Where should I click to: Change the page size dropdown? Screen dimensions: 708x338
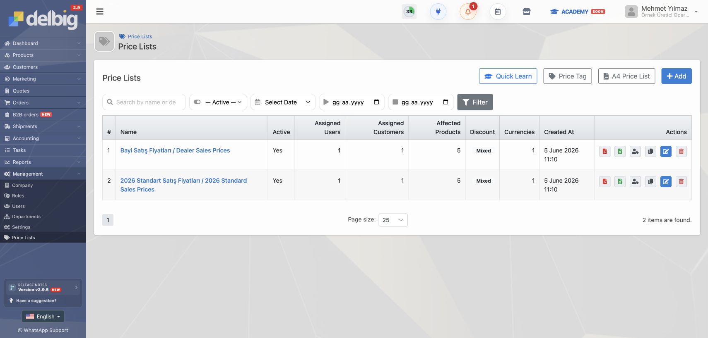point(393,220)
